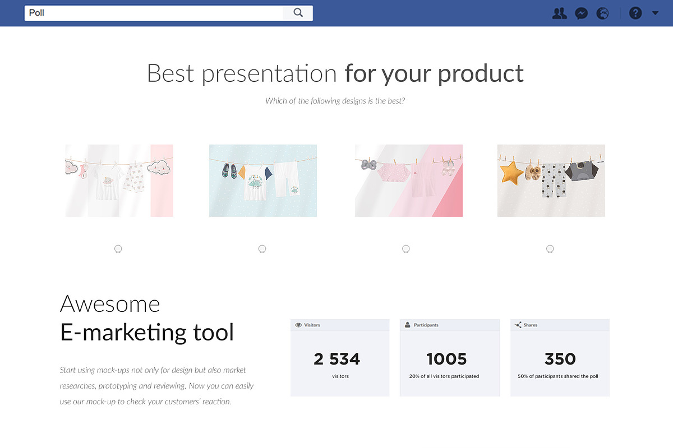This screenshot has height=448, width=673.
Task: Open the Shares stats panel header
Action: (x=560, y=325)
